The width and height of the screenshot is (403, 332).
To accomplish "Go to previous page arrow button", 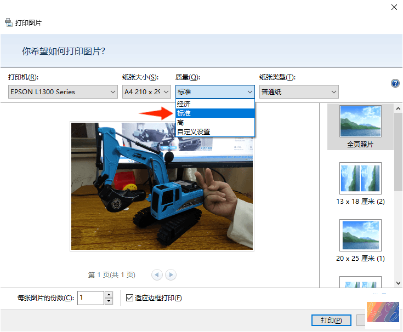I will (157, 274).
